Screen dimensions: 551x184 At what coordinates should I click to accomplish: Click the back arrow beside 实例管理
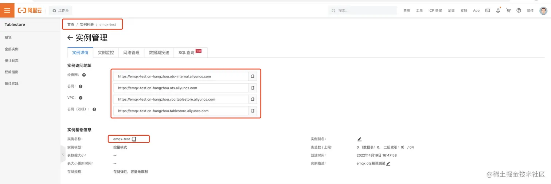(x=70, y=38)
